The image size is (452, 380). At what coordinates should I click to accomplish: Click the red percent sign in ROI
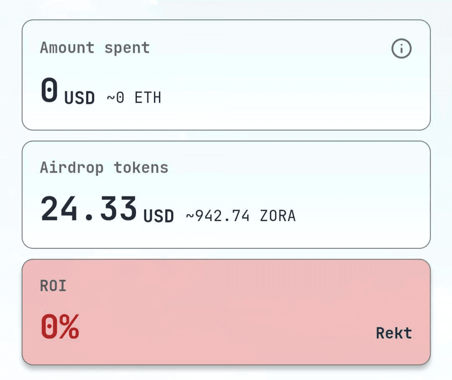(69, 326)
